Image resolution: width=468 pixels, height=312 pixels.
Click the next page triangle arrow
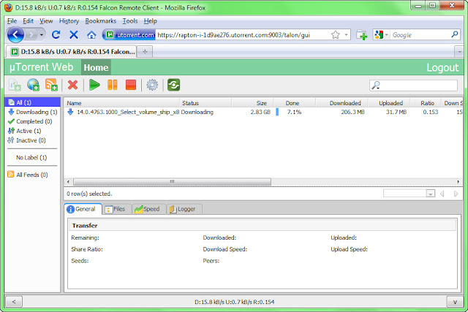pyautogui.click(x=456, y=194)
